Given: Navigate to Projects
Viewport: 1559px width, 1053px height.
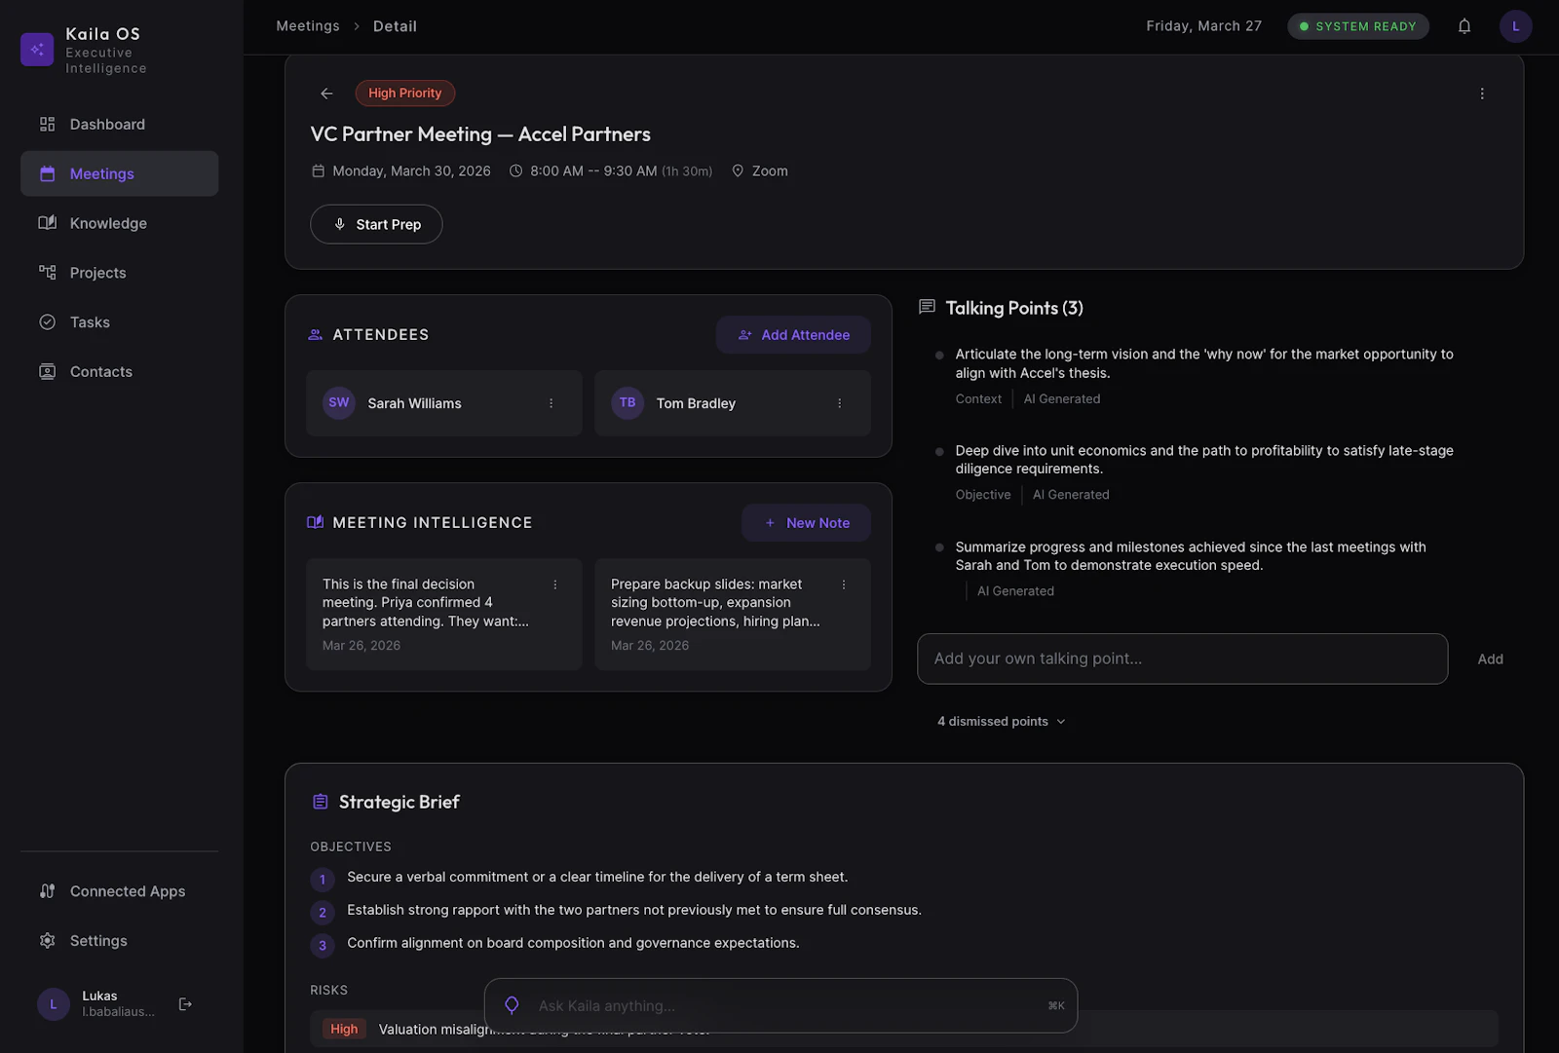Looking at the screenshot, I should click(119, 273).
